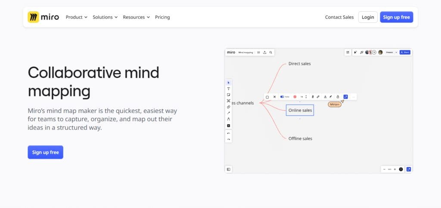Image resolution: width=441 pixels, height=208 pixels.
Task: Select the sales channels root node
Action: click(242, 103)
